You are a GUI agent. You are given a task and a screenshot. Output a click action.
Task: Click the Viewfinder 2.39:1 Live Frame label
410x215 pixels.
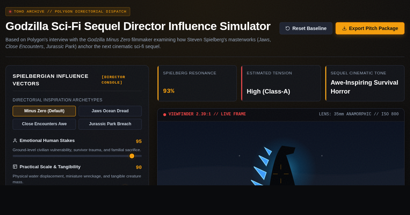point(207,114)
